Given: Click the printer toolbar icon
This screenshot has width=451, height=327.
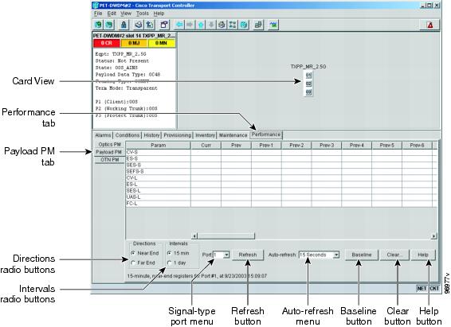Looking at the screenshot, I should 139,25.
